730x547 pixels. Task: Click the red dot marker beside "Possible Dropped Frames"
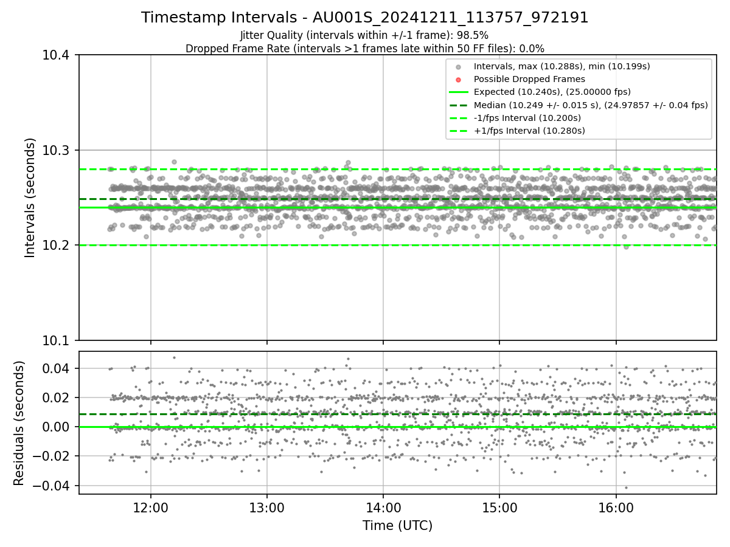point(459,80)
